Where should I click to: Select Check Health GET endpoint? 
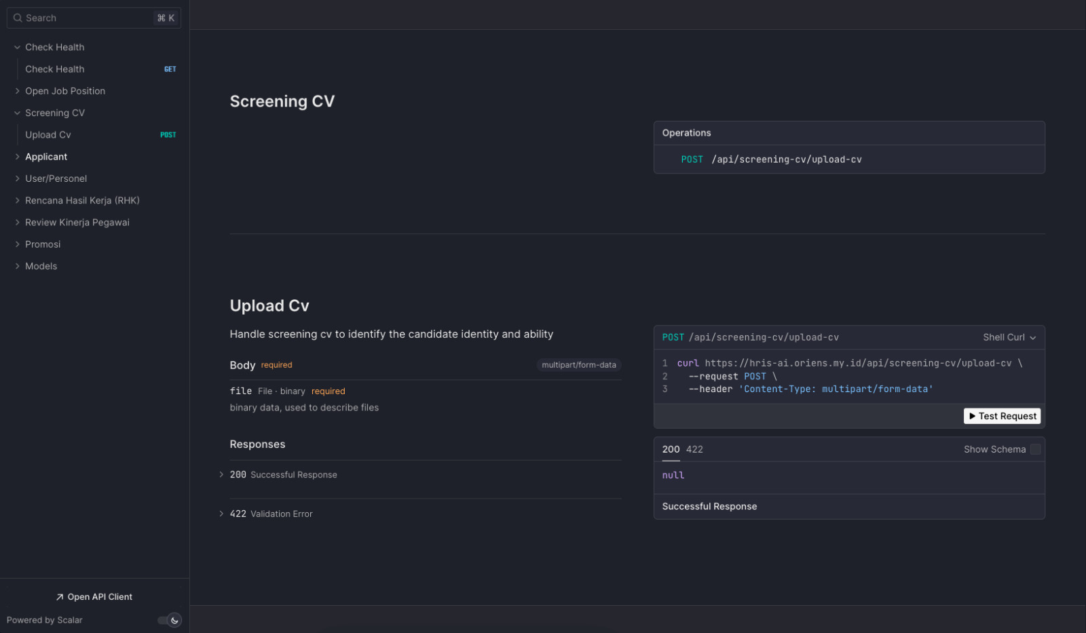(x=55, y=69)
